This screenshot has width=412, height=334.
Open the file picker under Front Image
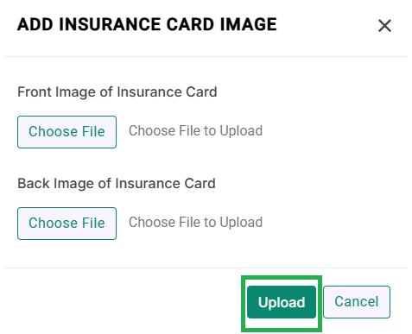[x=67, y=132]
